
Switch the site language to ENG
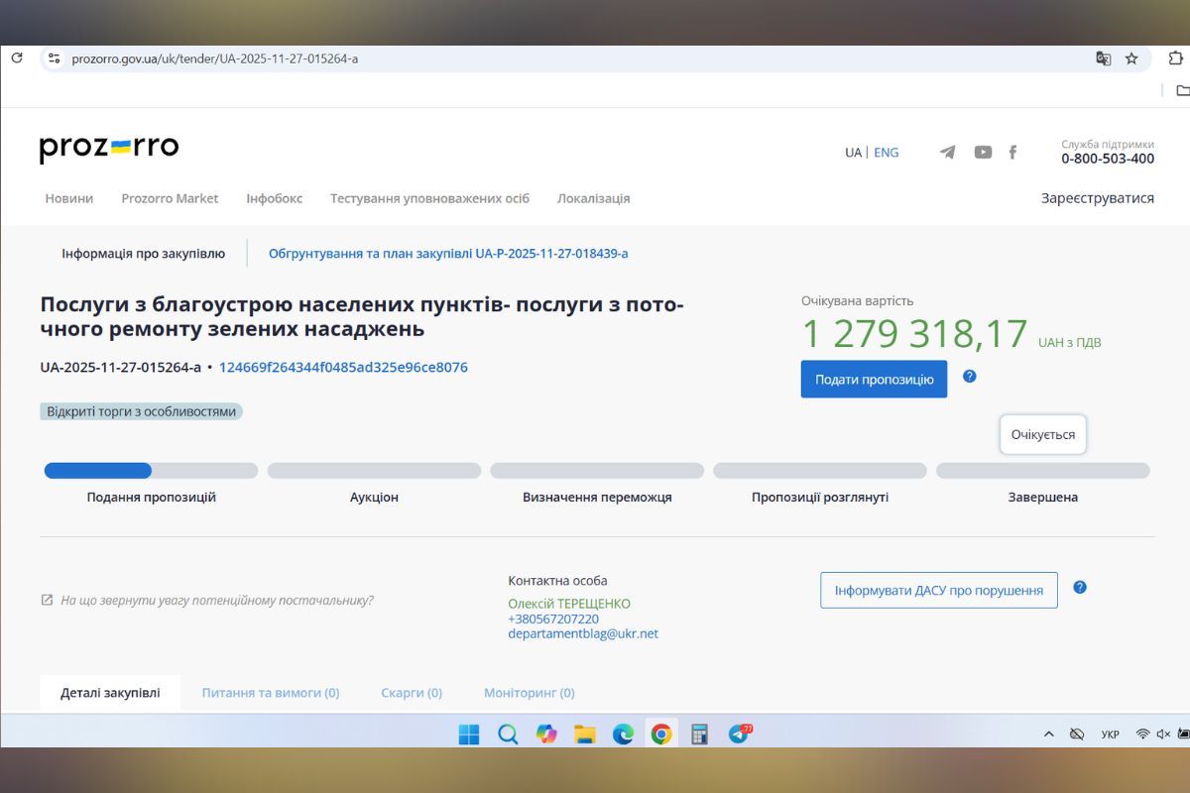coord(886,152)
